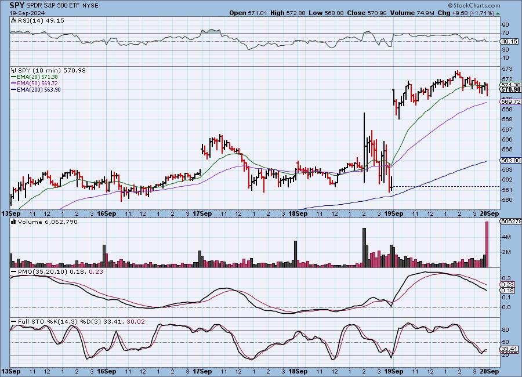
Task: Open the ©StockCharts.com credit link
Action: [474, 5]
